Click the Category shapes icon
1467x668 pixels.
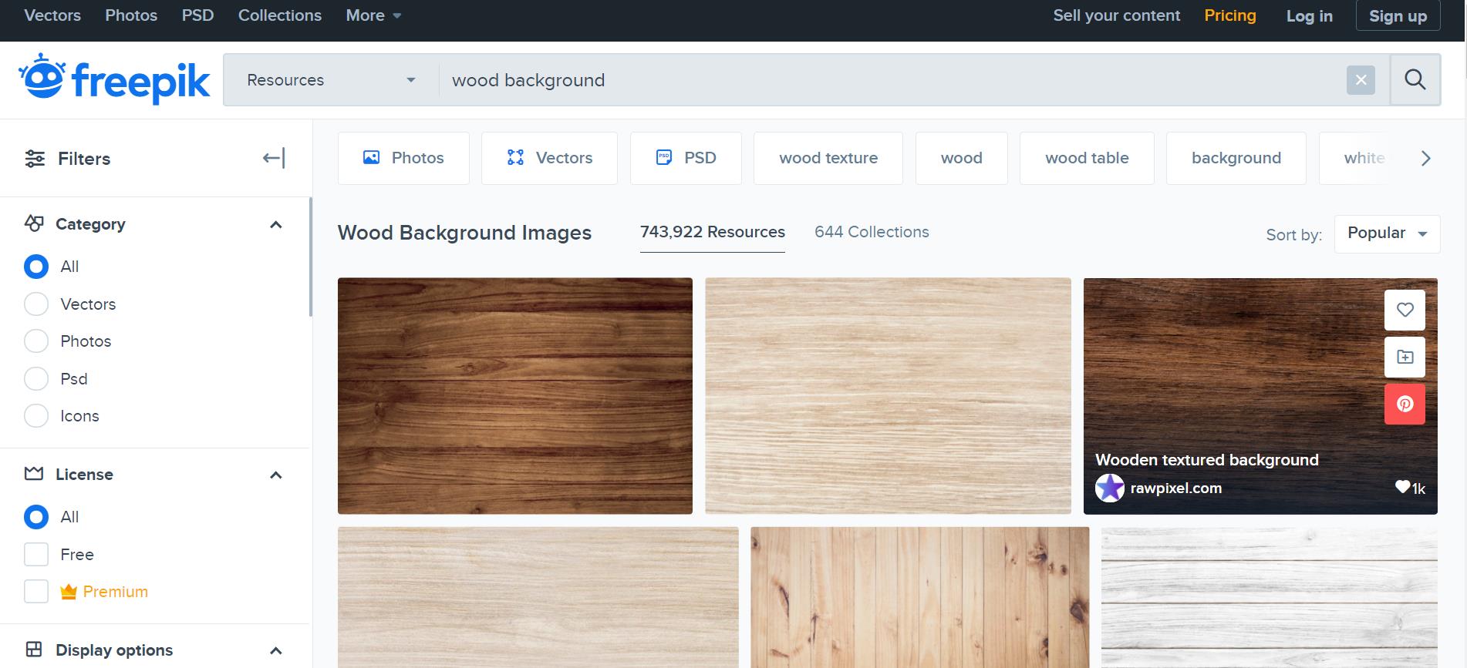(34, 223)
